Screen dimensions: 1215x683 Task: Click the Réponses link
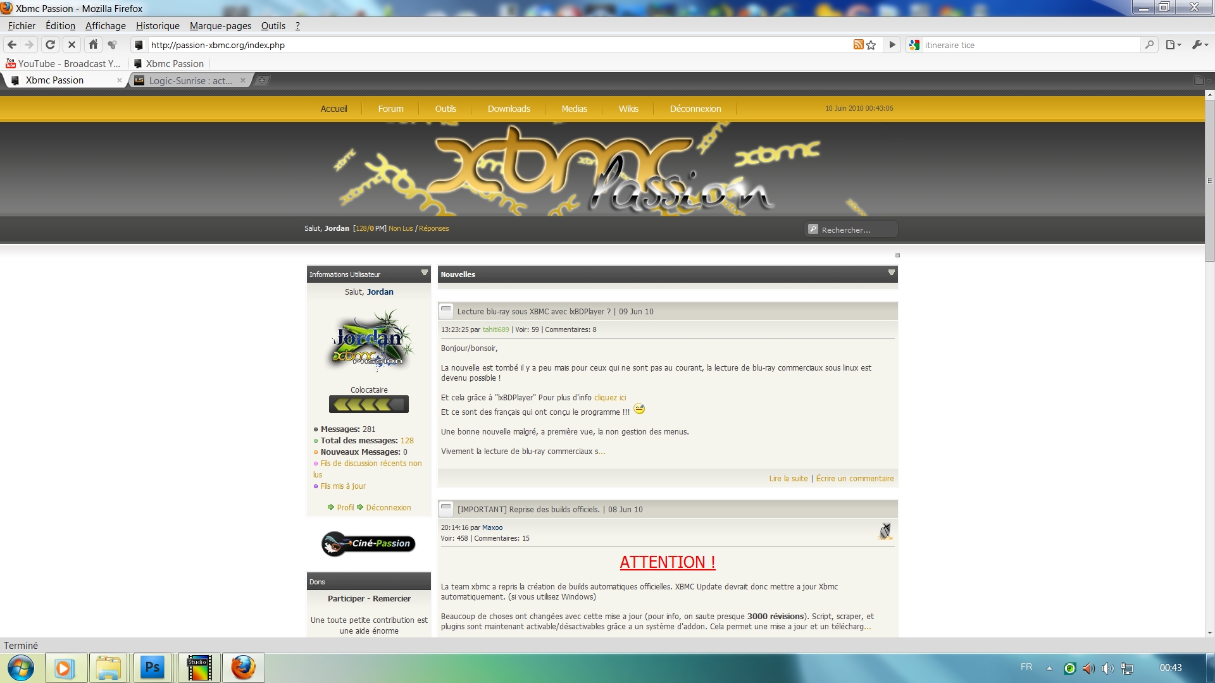[x=433, y=228]
